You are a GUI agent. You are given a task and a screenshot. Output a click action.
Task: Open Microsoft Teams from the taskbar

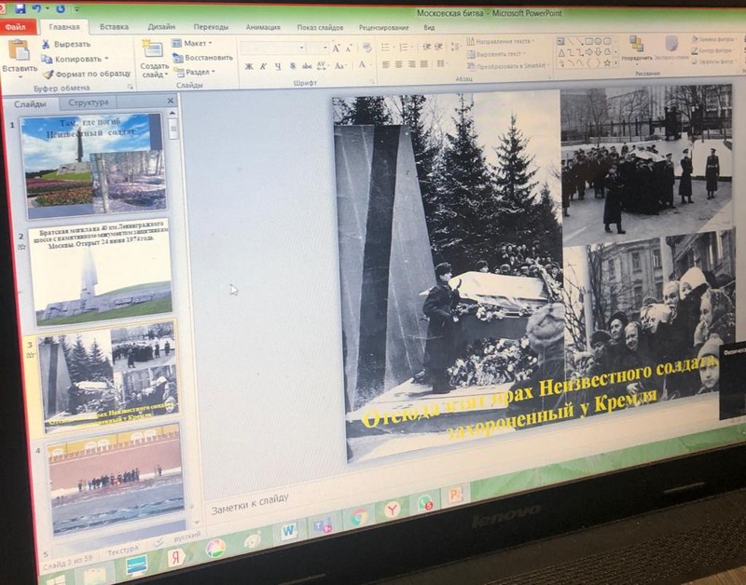click(x=323, y=524)
